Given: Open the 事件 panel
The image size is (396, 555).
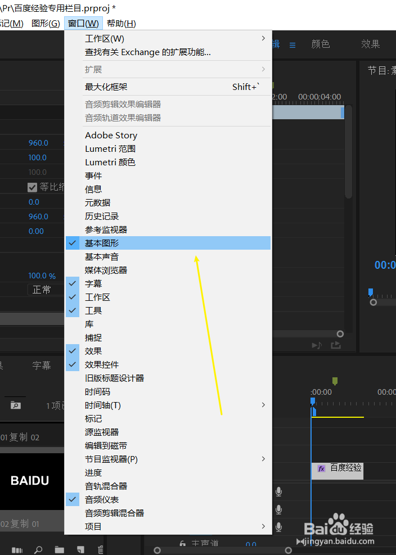Looking at the screenshot, I should [168, 175].
